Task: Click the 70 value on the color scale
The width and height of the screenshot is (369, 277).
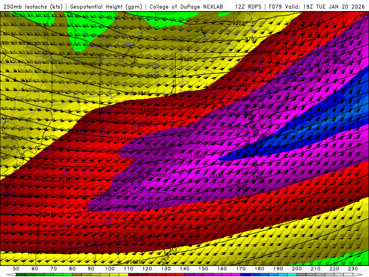Action: [54, 269]
